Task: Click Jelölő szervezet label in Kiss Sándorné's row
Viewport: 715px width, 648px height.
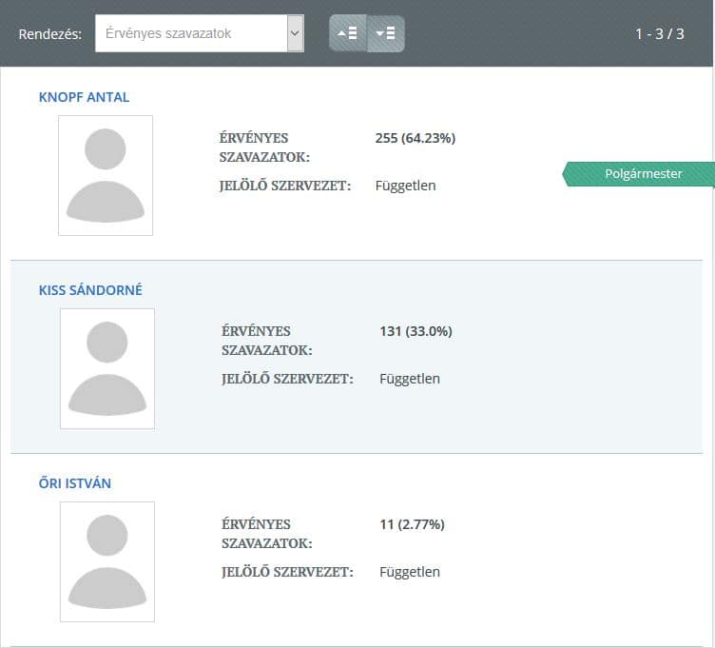Action: (x=287, y=379)
